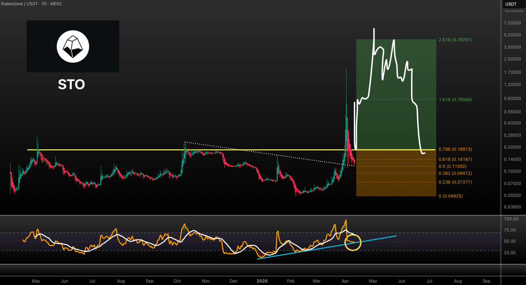This screenshot has height=285, width=526.
Task: Click the white projected price path peak
Action: [x=374, y=29]
